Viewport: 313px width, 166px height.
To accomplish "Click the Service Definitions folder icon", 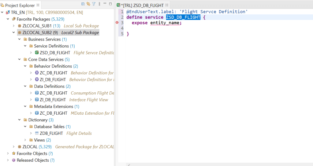I will [x=31, y=46].
